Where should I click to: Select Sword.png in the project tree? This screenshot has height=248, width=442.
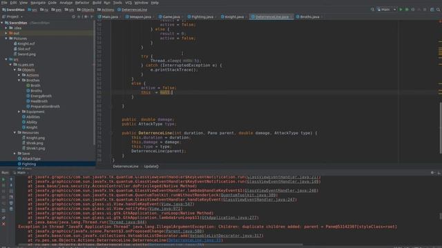tap(26, 54)
